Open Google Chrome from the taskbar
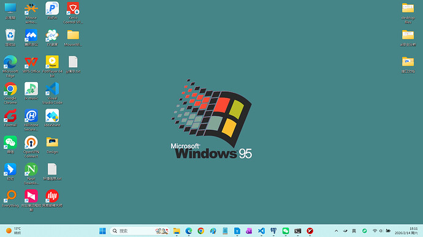 [200, 231]
